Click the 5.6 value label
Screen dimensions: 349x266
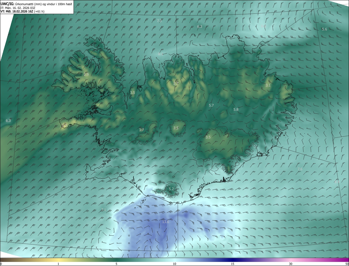click(324, 29)
